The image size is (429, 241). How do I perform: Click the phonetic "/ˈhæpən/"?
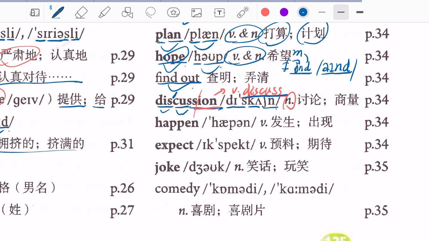(x=229, y=123)
